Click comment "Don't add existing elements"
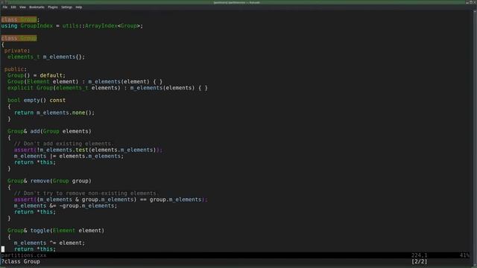Screen dimensions: 477x268 [63, 144]
